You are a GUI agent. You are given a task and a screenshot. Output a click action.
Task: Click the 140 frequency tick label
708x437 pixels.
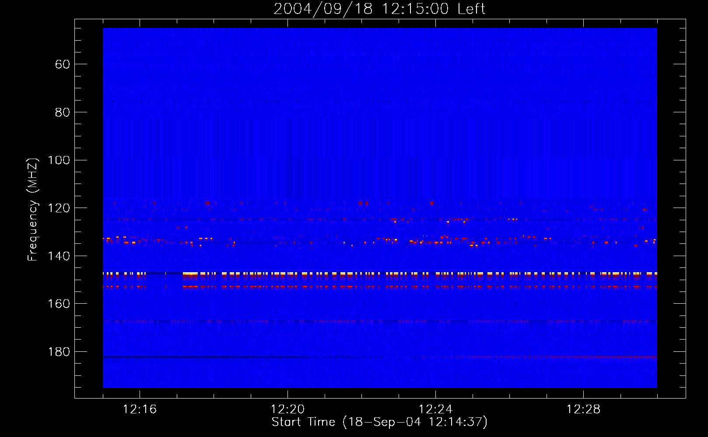(x=59, y=256)
